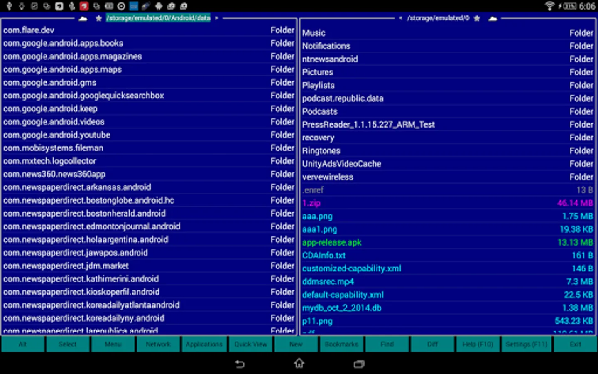Tap the right panel cloud icon

tap(493, 18)
